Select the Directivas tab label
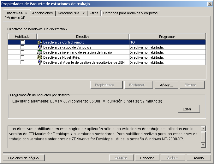Image resolution: width=214 pixels, height=164 pixels. [14, 13]
